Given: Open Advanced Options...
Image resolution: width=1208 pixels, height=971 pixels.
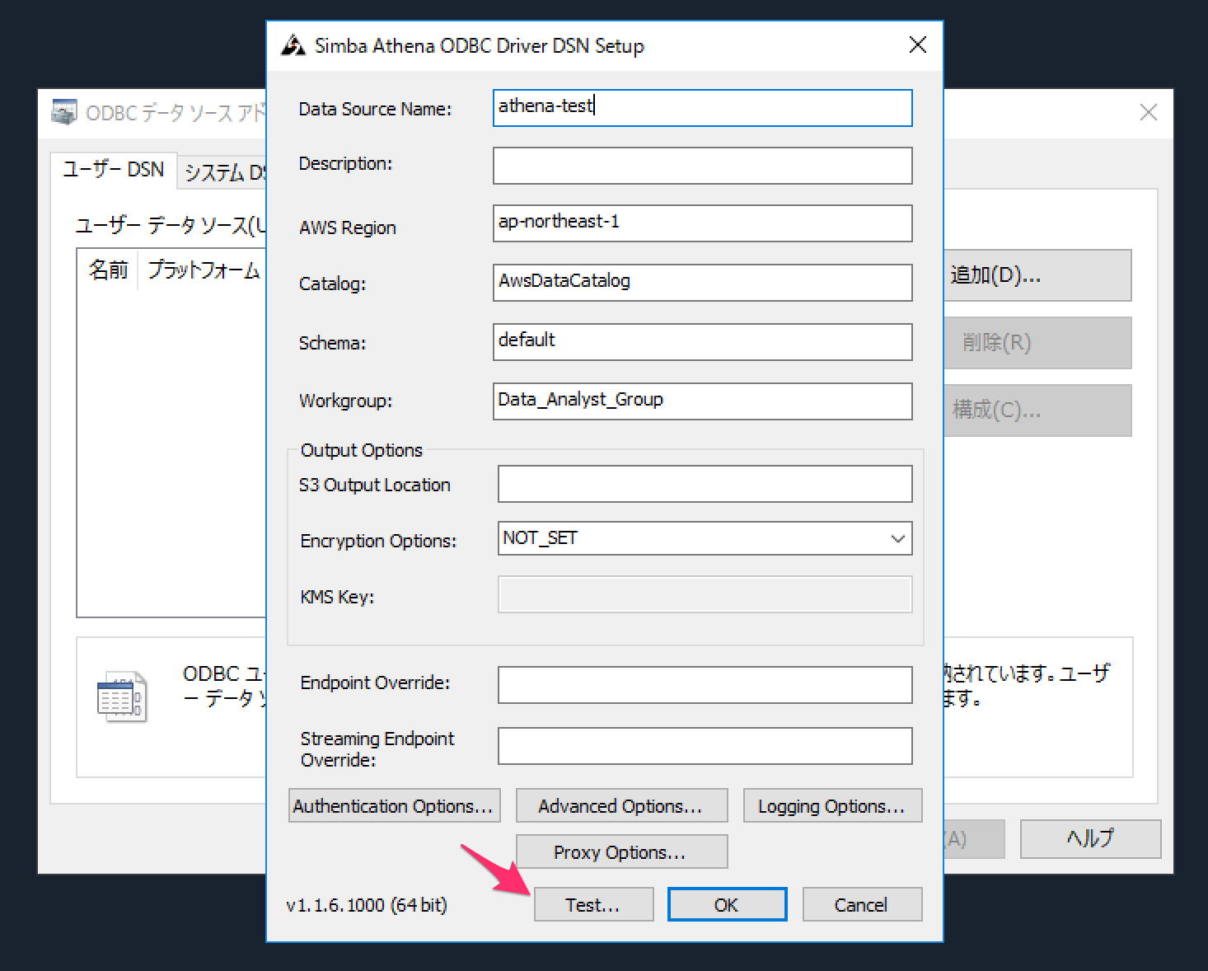Looking at the screenshot, I should pos(621,806).
